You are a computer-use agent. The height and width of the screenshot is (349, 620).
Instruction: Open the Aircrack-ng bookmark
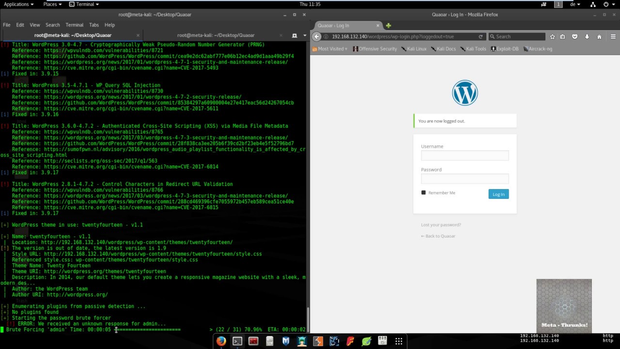coord(538,49)
